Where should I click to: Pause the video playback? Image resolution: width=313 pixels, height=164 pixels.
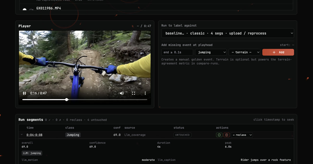(x=24, y=93)
